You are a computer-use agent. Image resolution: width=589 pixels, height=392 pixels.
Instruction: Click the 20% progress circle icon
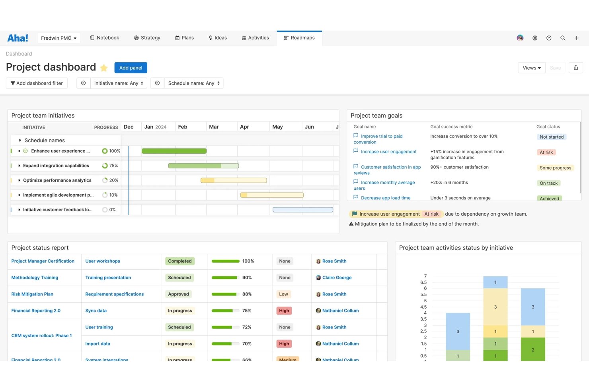(105, 180)
